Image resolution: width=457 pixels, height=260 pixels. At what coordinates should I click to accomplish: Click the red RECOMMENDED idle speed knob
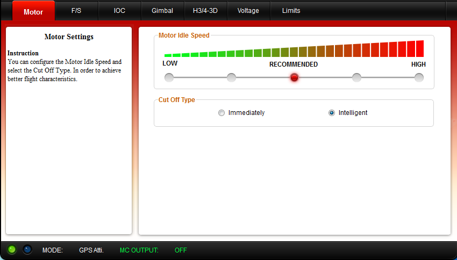(x=294, y=77)
